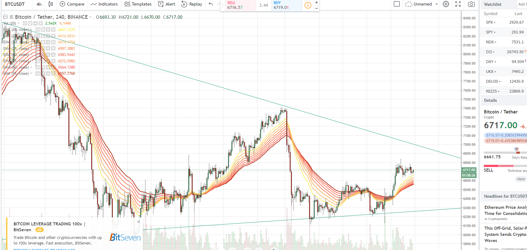Remove the Vol (20) indicator
The image size is (527, 250).
click(41, 23)
